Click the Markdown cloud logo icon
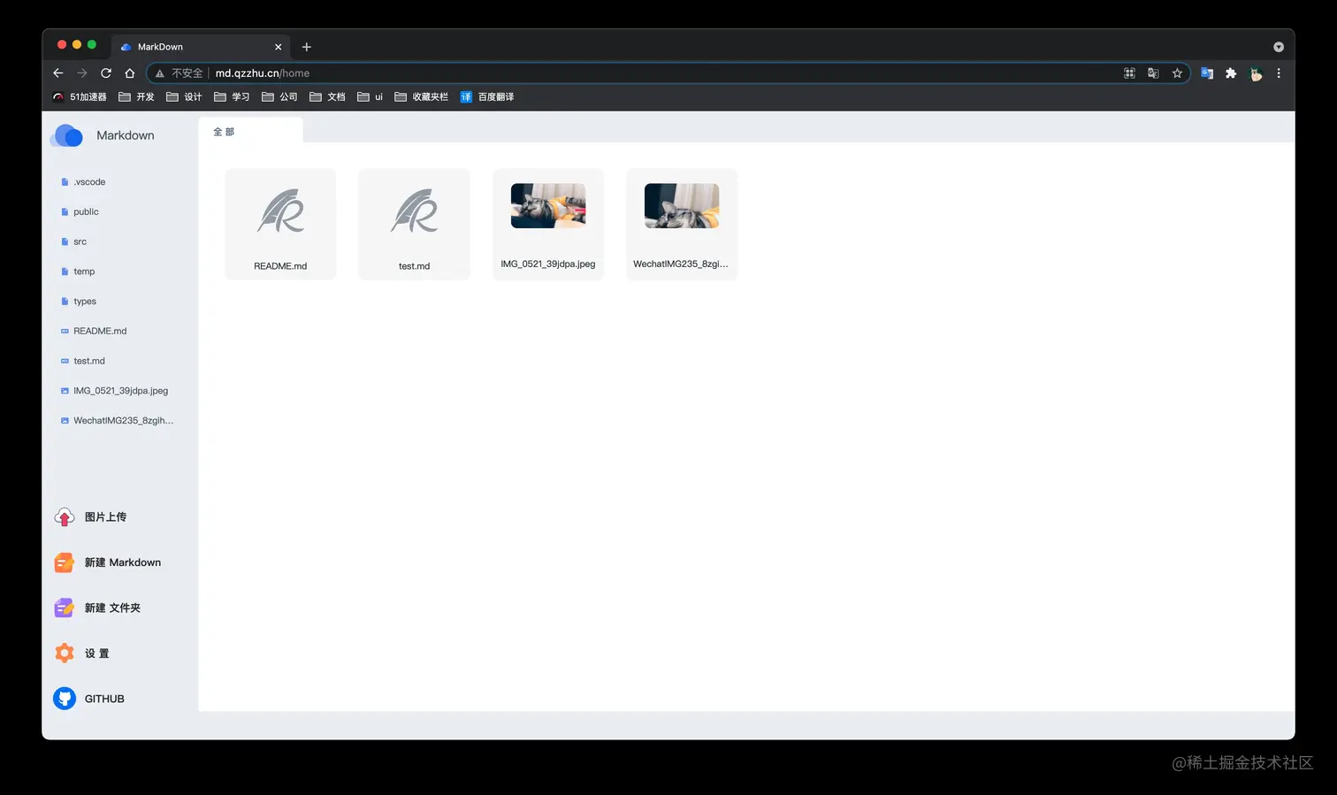1337x795 pixels. (x=68, y=135)
